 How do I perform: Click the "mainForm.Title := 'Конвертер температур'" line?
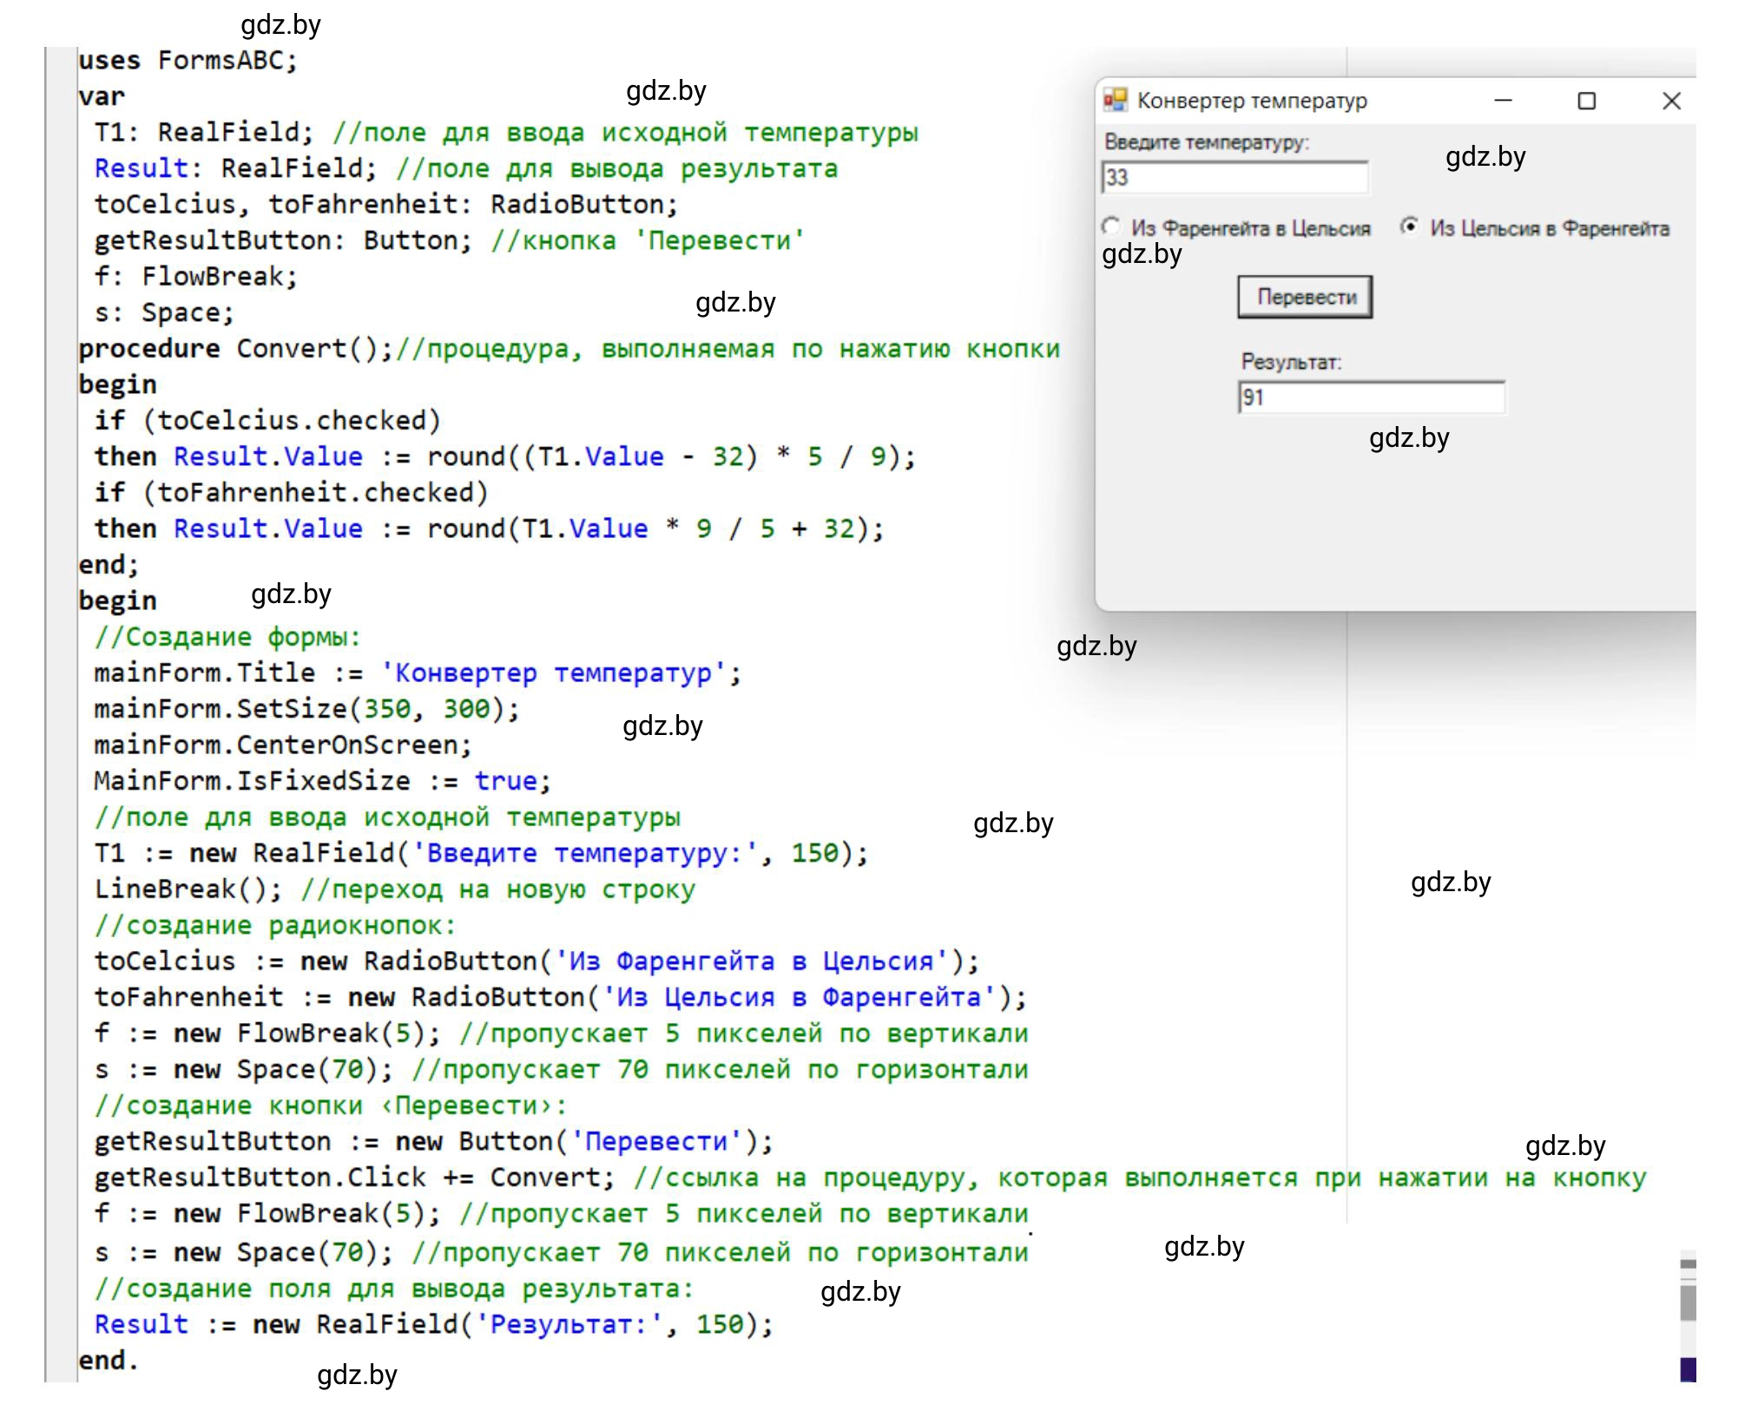[418, 673]
